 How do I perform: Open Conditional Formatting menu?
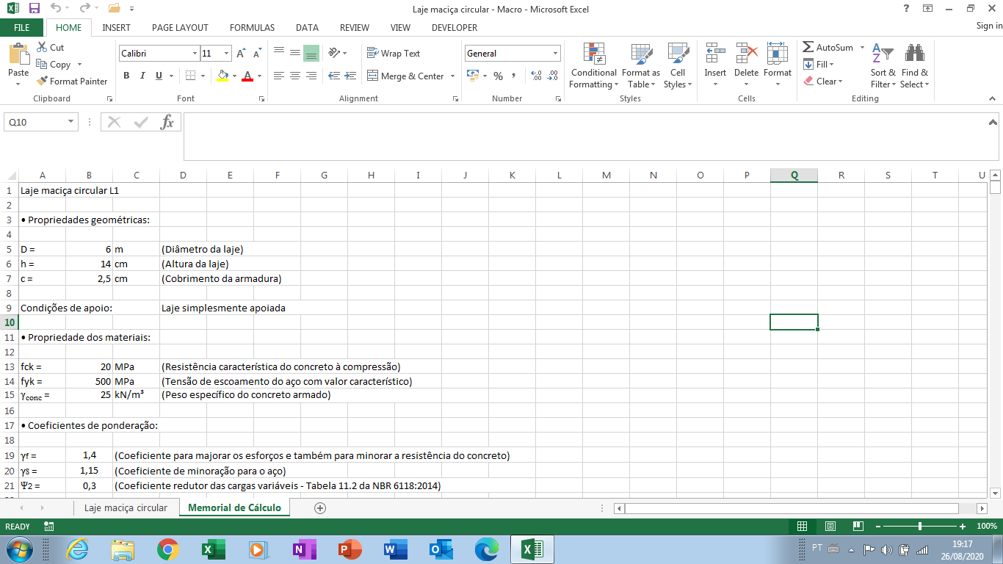[x=594, y=65]
